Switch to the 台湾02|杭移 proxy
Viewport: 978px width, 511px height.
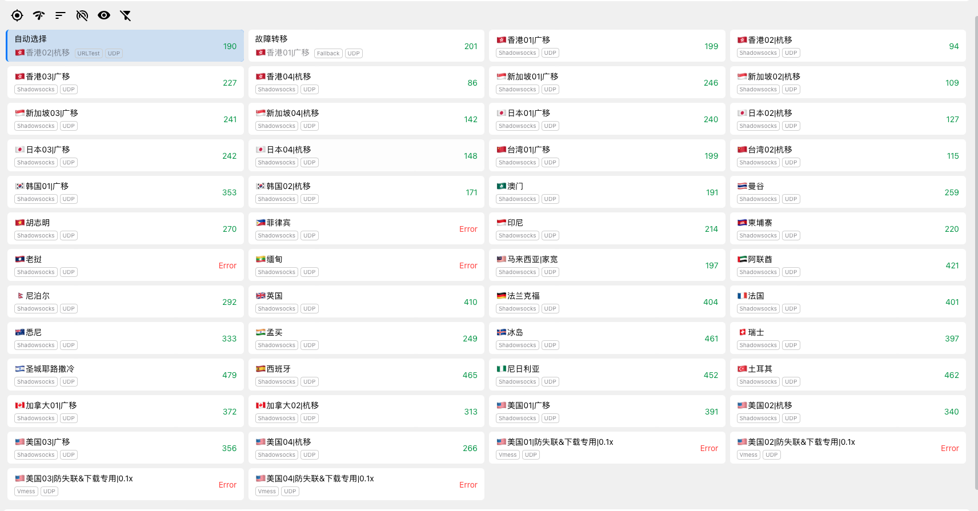click(x=848, y=155)
